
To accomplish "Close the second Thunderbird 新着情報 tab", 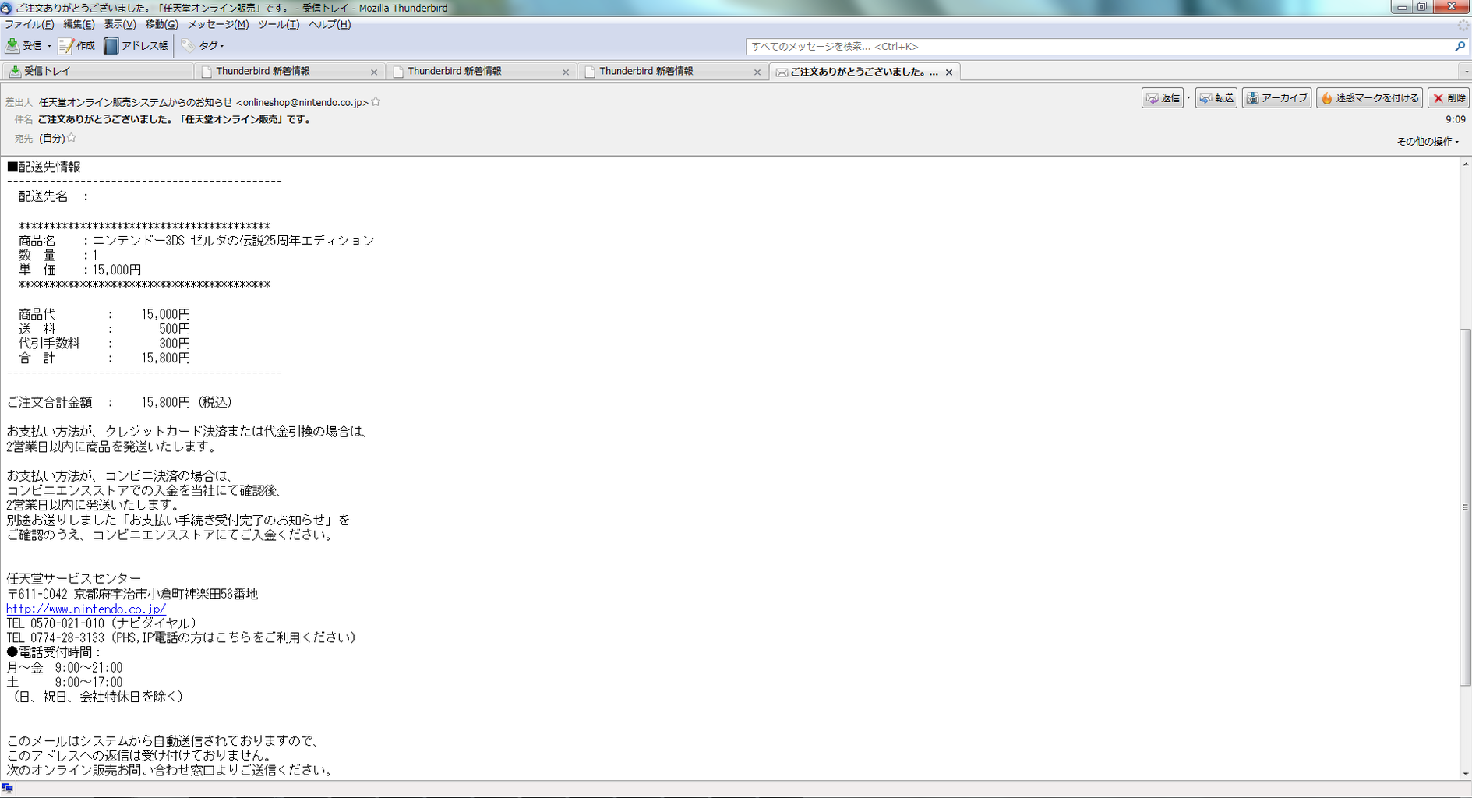I will [566, 72].
